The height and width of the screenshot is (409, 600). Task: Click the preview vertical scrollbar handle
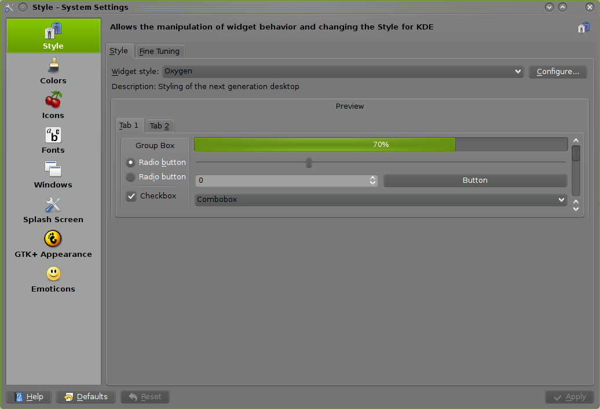coord(576,153)
